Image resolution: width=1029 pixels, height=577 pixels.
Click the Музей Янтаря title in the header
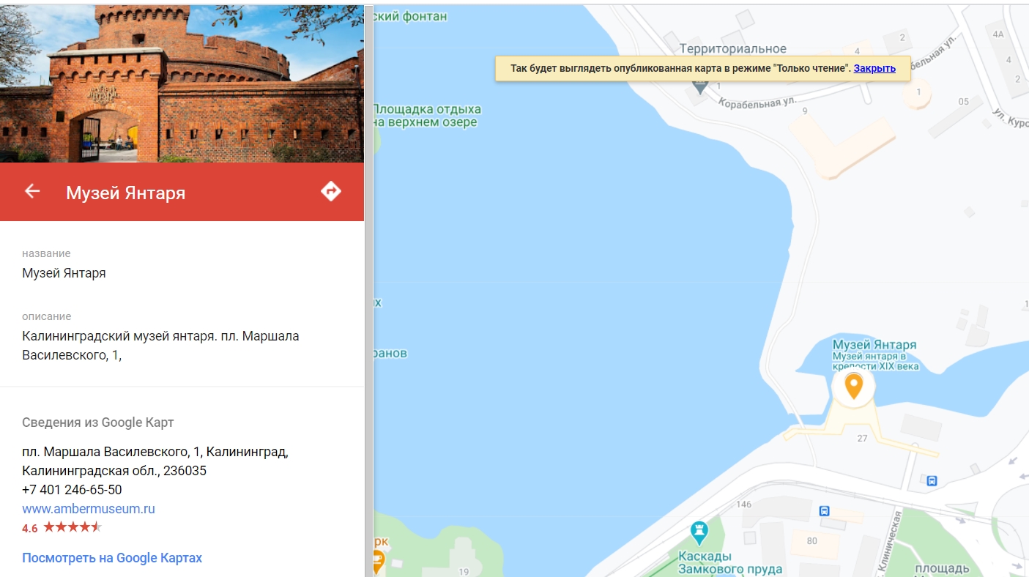(125, 192)
